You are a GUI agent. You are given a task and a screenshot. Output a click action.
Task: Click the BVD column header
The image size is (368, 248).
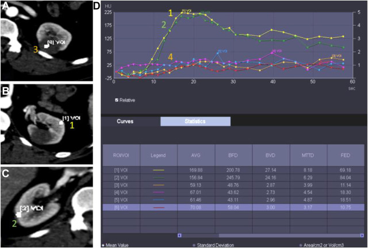[271, 155]
